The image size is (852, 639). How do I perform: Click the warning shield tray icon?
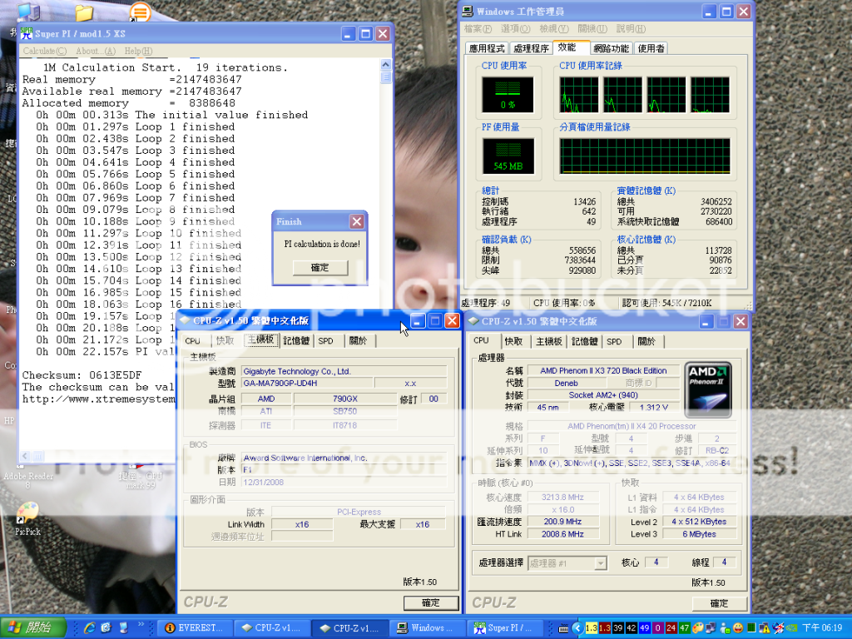pyautogui.click(x=765, y=628)
